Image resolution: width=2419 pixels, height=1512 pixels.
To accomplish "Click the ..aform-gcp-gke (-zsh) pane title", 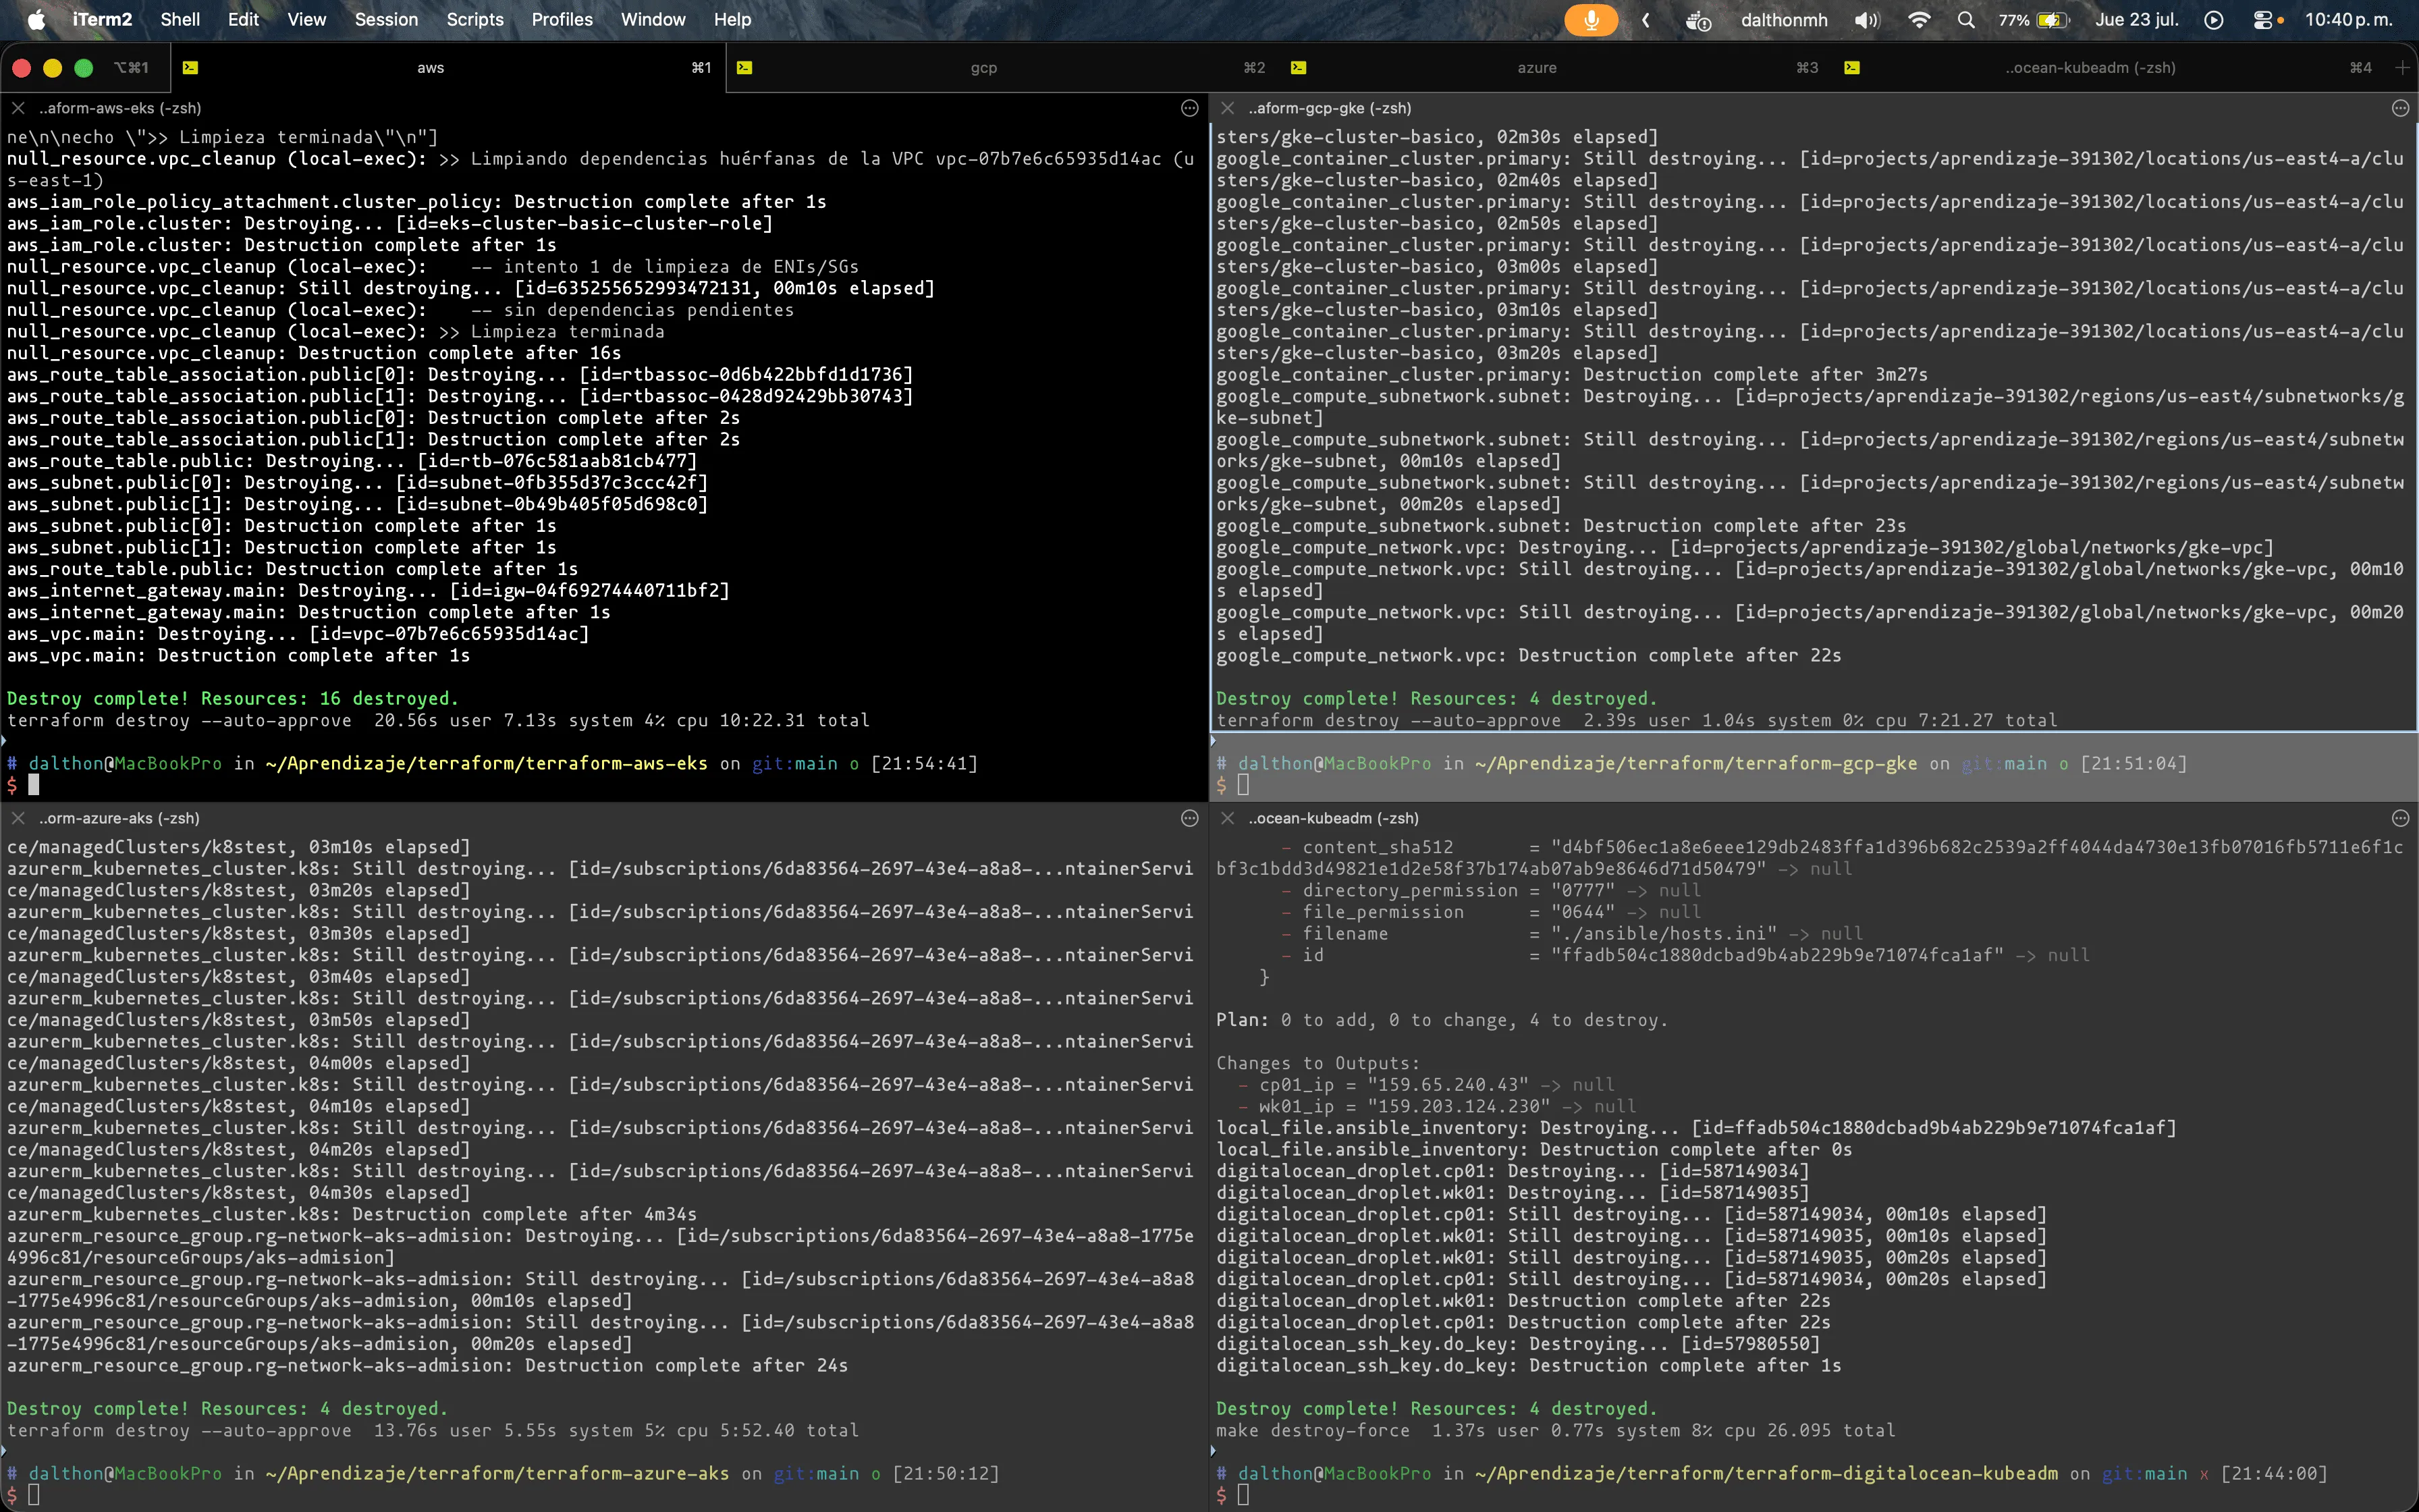I will tap(1330, 108).
